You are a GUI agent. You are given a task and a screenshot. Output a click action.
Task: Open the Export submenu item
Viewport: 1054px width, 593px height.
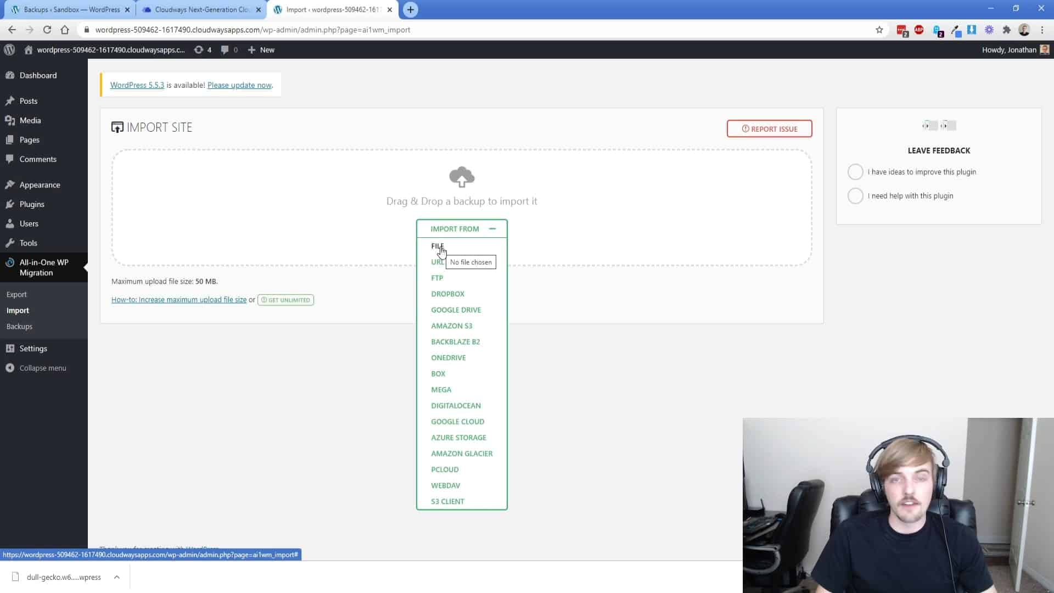coord(16,294)
